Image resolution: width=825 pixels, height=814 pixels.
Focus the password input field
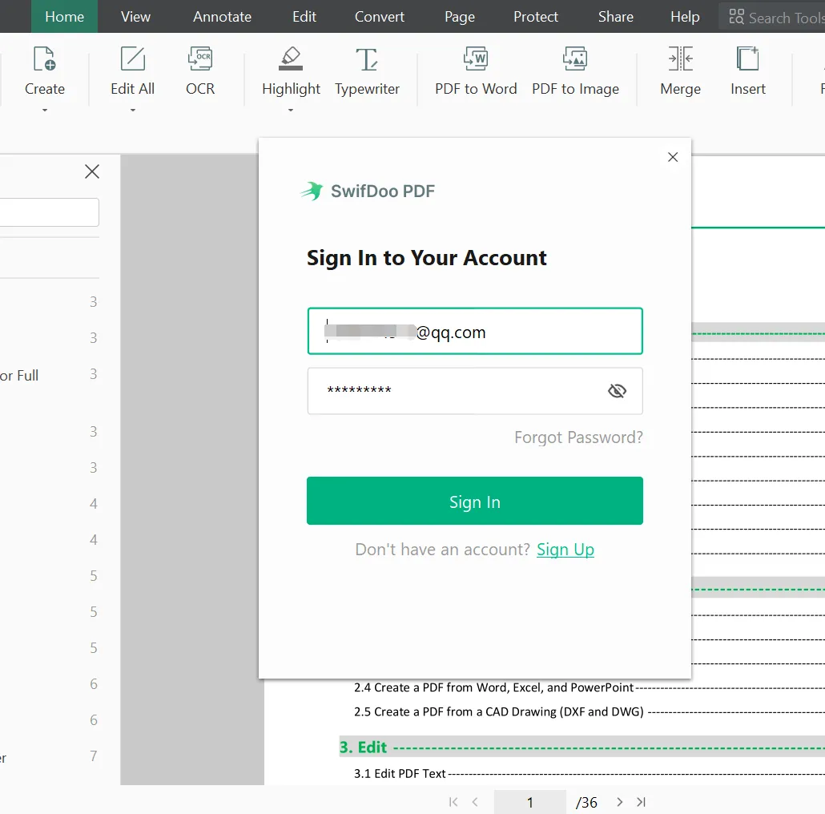475,391
